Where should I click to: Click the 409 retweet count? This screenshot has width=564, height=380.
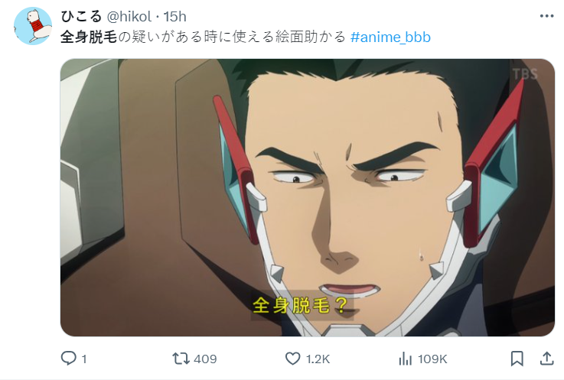[x=205, y=359]
